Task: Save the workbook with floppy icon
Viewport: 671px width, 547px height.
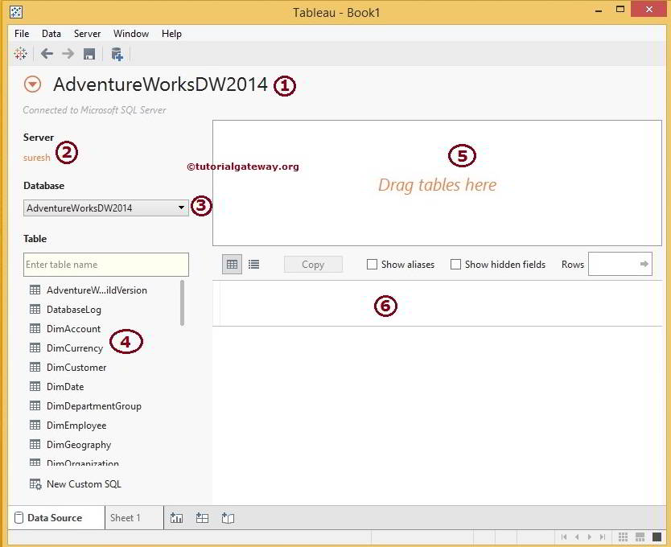Action: coord(89,54)
